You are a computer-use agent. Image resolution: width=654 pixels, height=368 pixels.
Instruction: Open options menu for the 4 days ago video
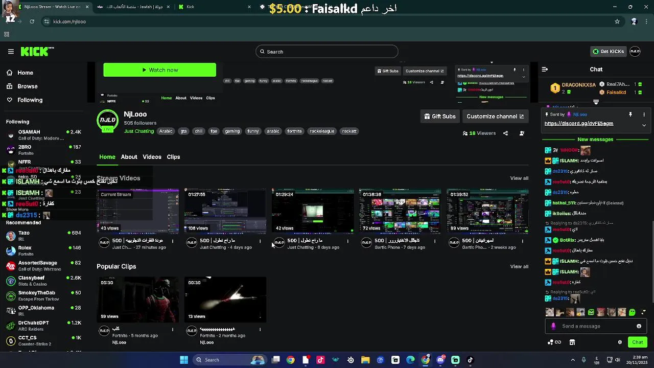(x=260, y=241)
